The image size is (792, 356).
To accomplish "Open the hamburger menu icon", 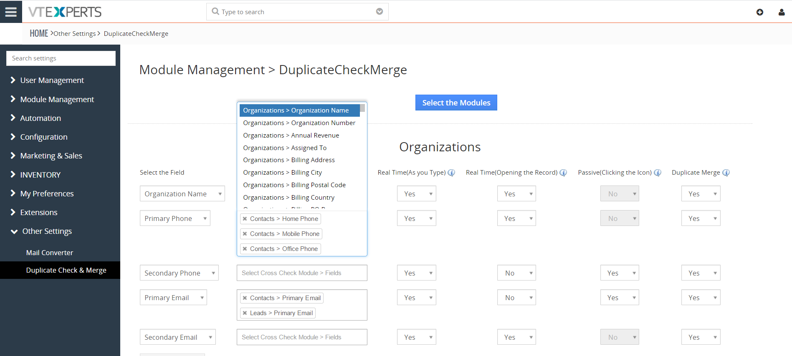I will pos(11,12).
